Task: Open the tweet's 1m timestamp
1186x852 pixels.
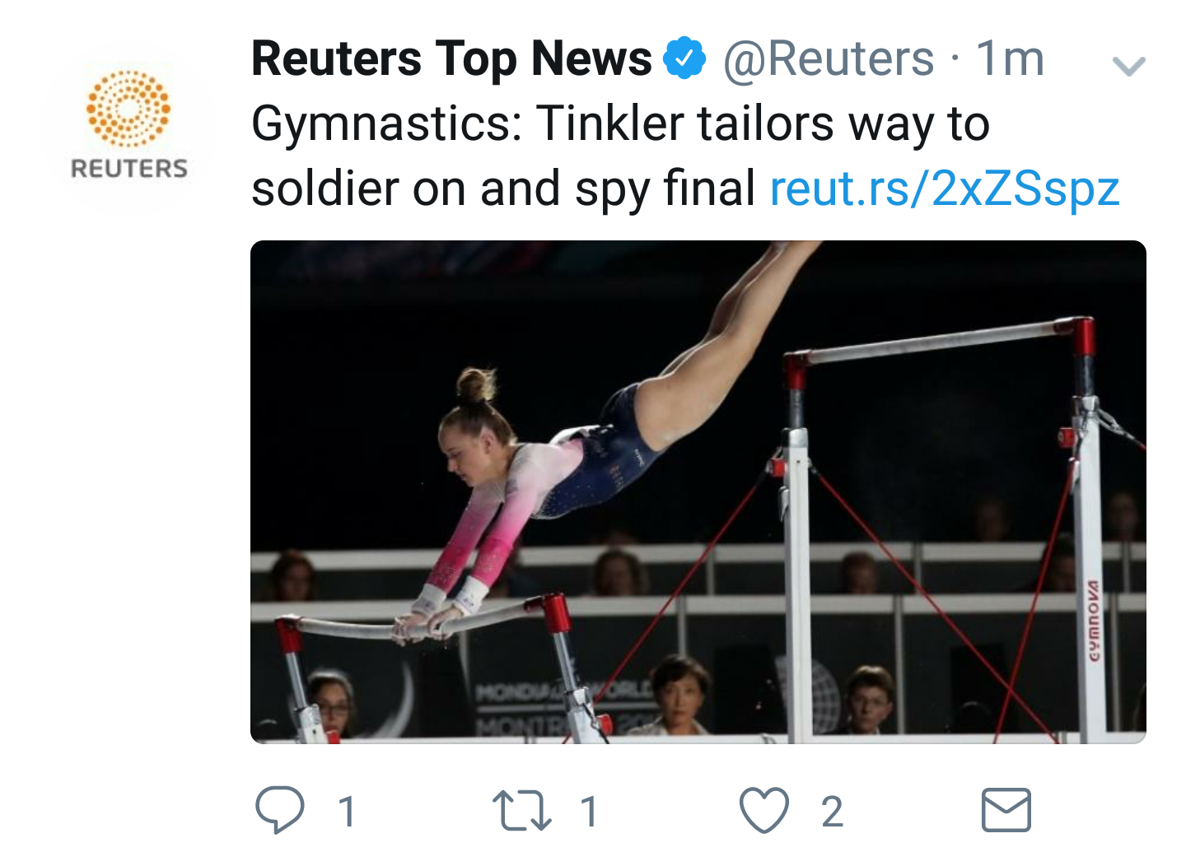Action: (x=1011, y=59)
